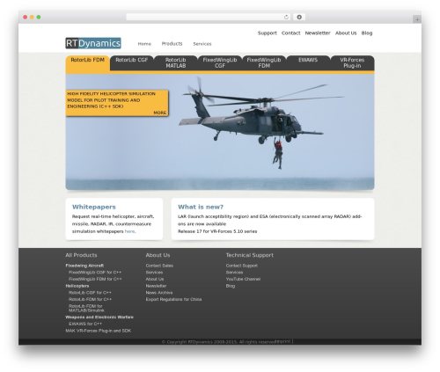Open FixedWingLib CGF for C++ footer link
The height and width of the screenshot is (372, 440).
pos(95,273)
